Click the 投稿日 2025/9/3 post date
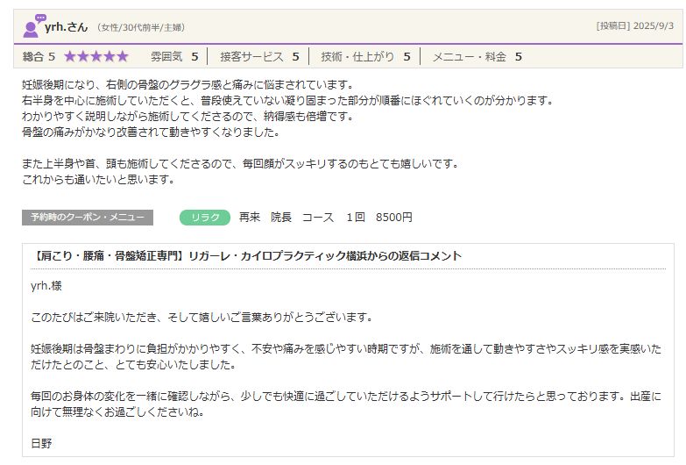The image size is (686, 465). point(634,26)
